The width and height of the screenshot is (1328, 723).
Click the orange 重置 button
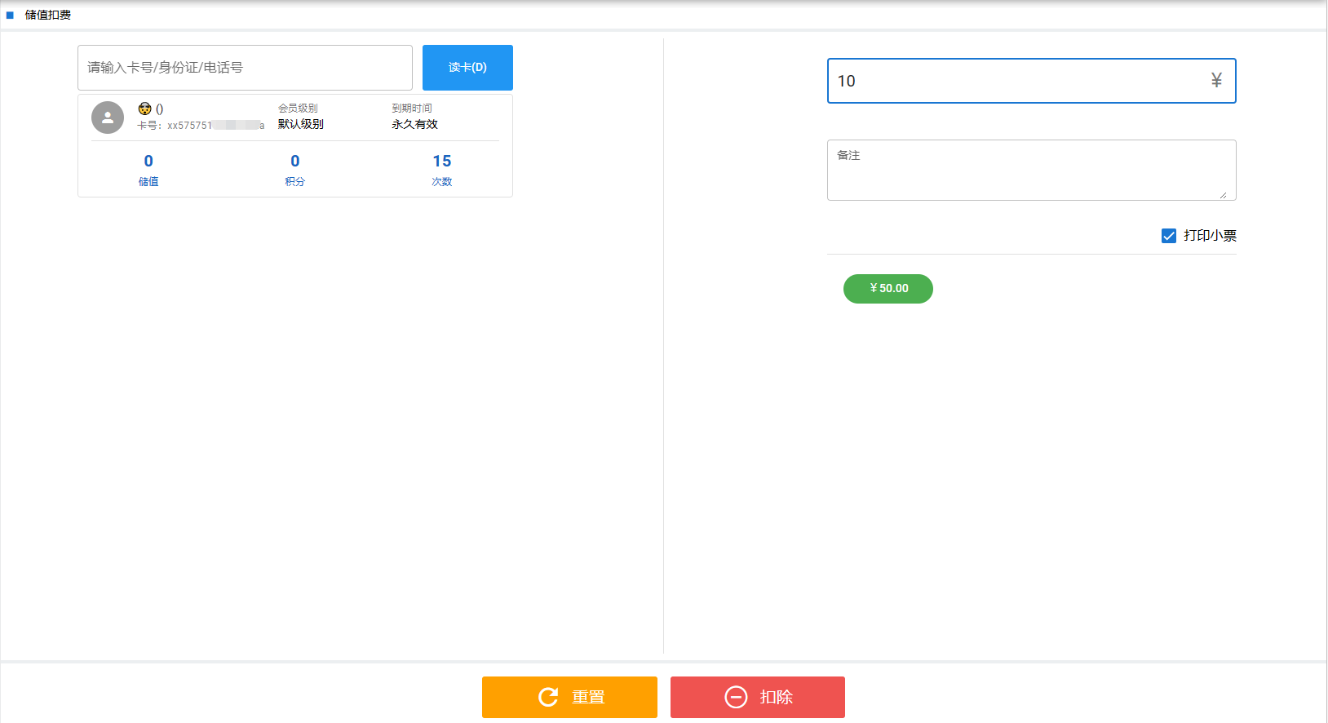pos(569,697)
